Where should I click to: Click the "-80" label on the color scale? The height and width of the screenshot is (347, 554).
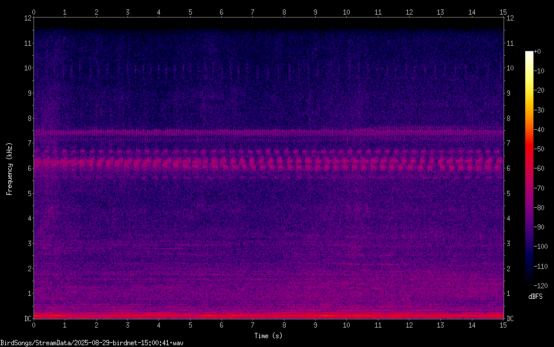point(539,208)
